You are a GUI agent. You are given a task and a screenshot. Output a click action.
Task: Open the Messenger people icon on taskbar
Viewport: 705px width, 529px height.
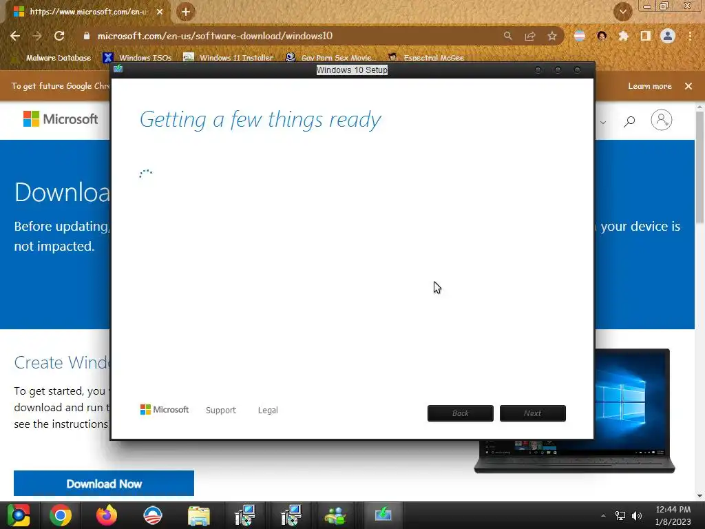pyautogui.click(x=335, y=515)
